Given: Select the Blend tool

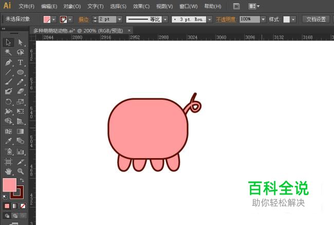Looking at the screenshot, I should tap(21, 141).
